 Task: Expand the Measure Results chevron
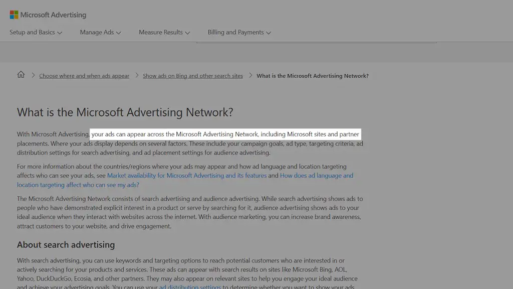[x=187, y=33]
